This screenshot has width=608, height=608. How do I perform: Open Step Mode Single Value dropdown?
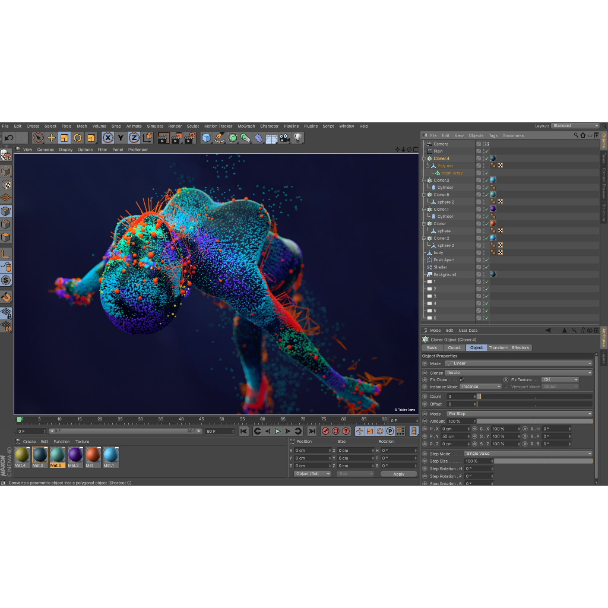(528, 454)
